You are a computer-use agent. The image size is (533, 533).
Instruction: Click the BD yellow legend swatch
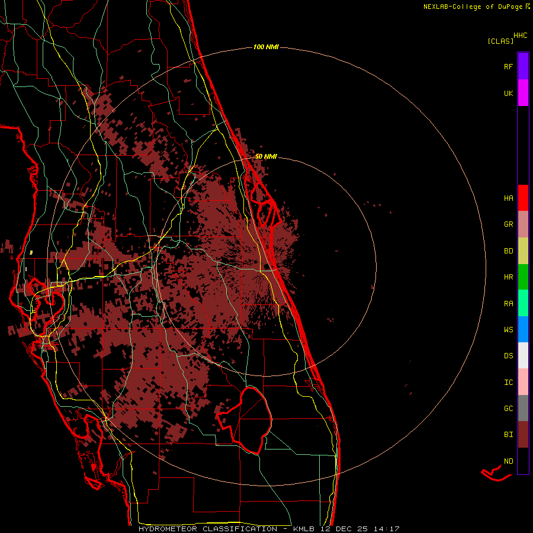pyautogui.click(x=523, y=251)
